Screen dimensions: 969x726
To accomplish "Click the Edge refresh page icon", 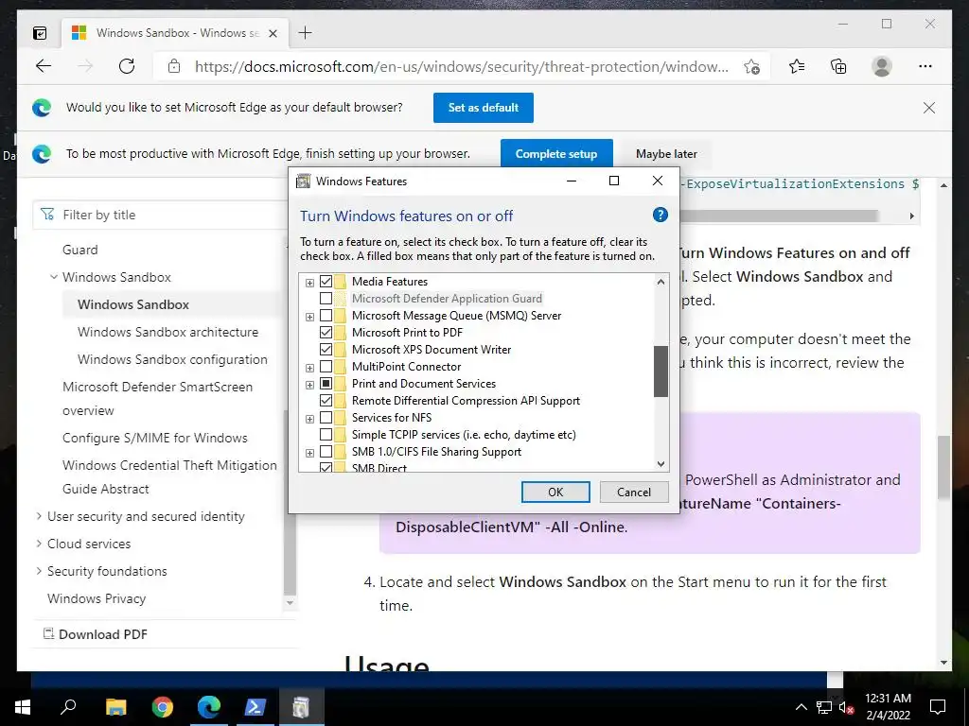I will point(127,66).
